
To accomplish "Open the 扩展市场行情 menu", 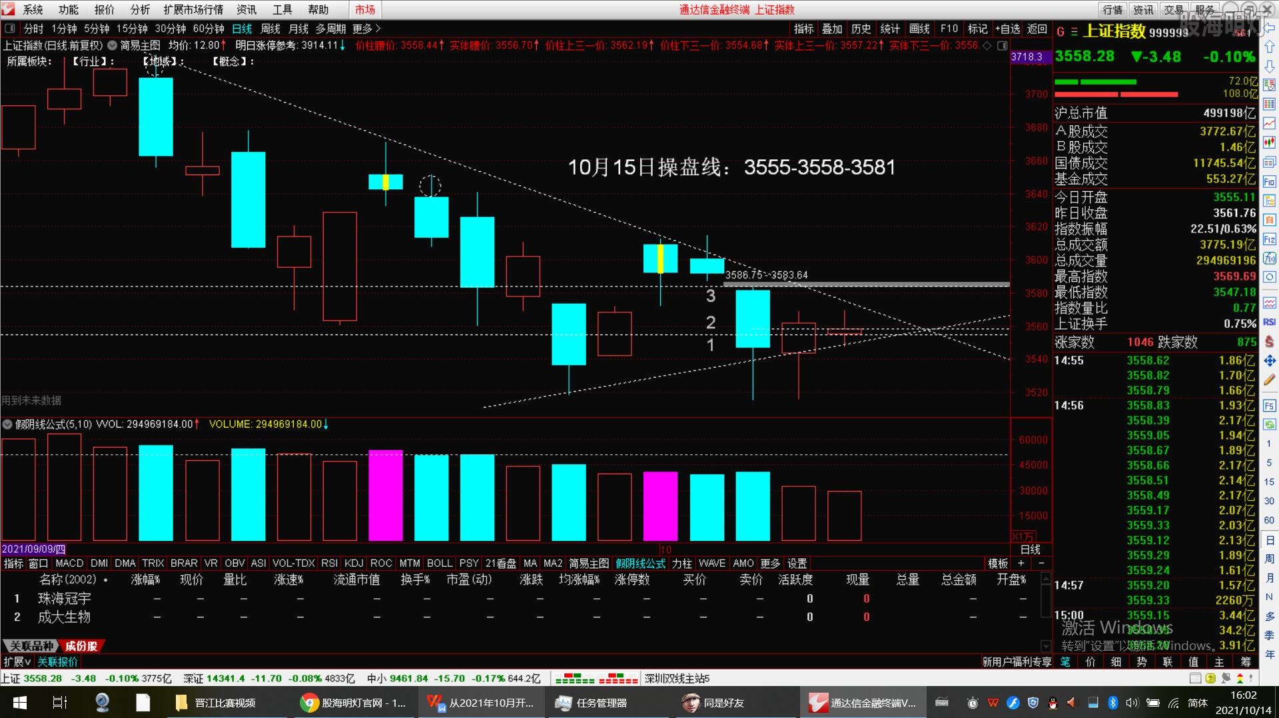I will click(193, 9).
